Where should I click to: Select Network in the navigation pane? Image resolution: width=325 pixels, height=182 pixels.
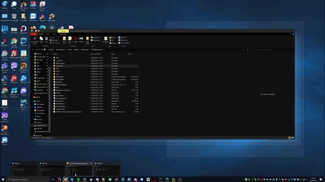(x=38, y=135)
